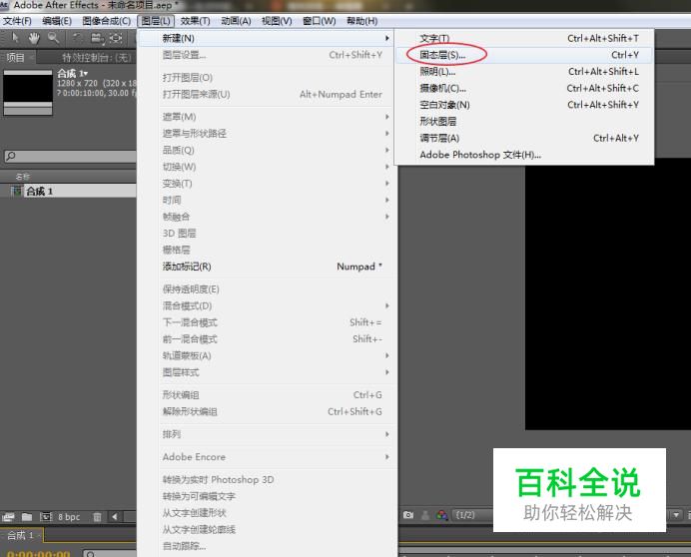691x557 pixels.
Task: Select the Unified Camera tool
Action: click(97, 38)
